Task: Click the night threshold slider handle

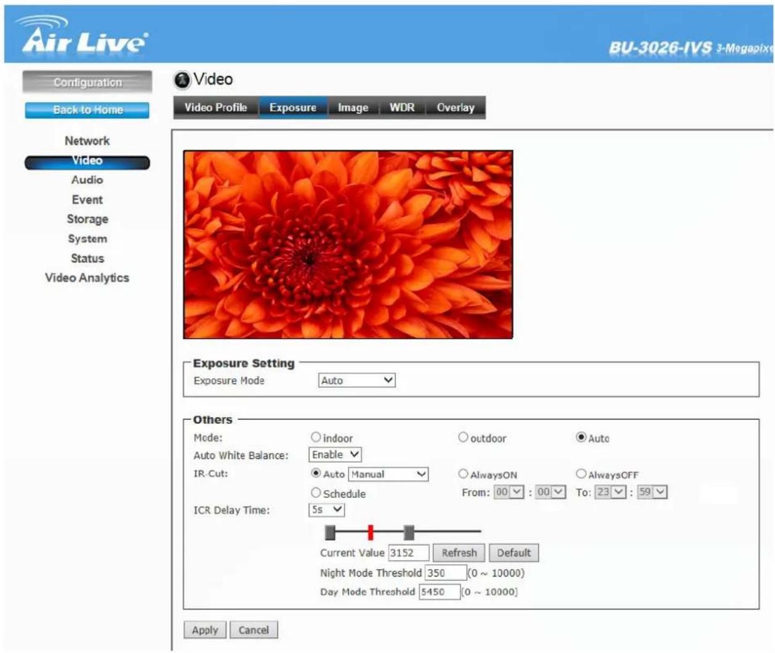Action: [330, 532]
